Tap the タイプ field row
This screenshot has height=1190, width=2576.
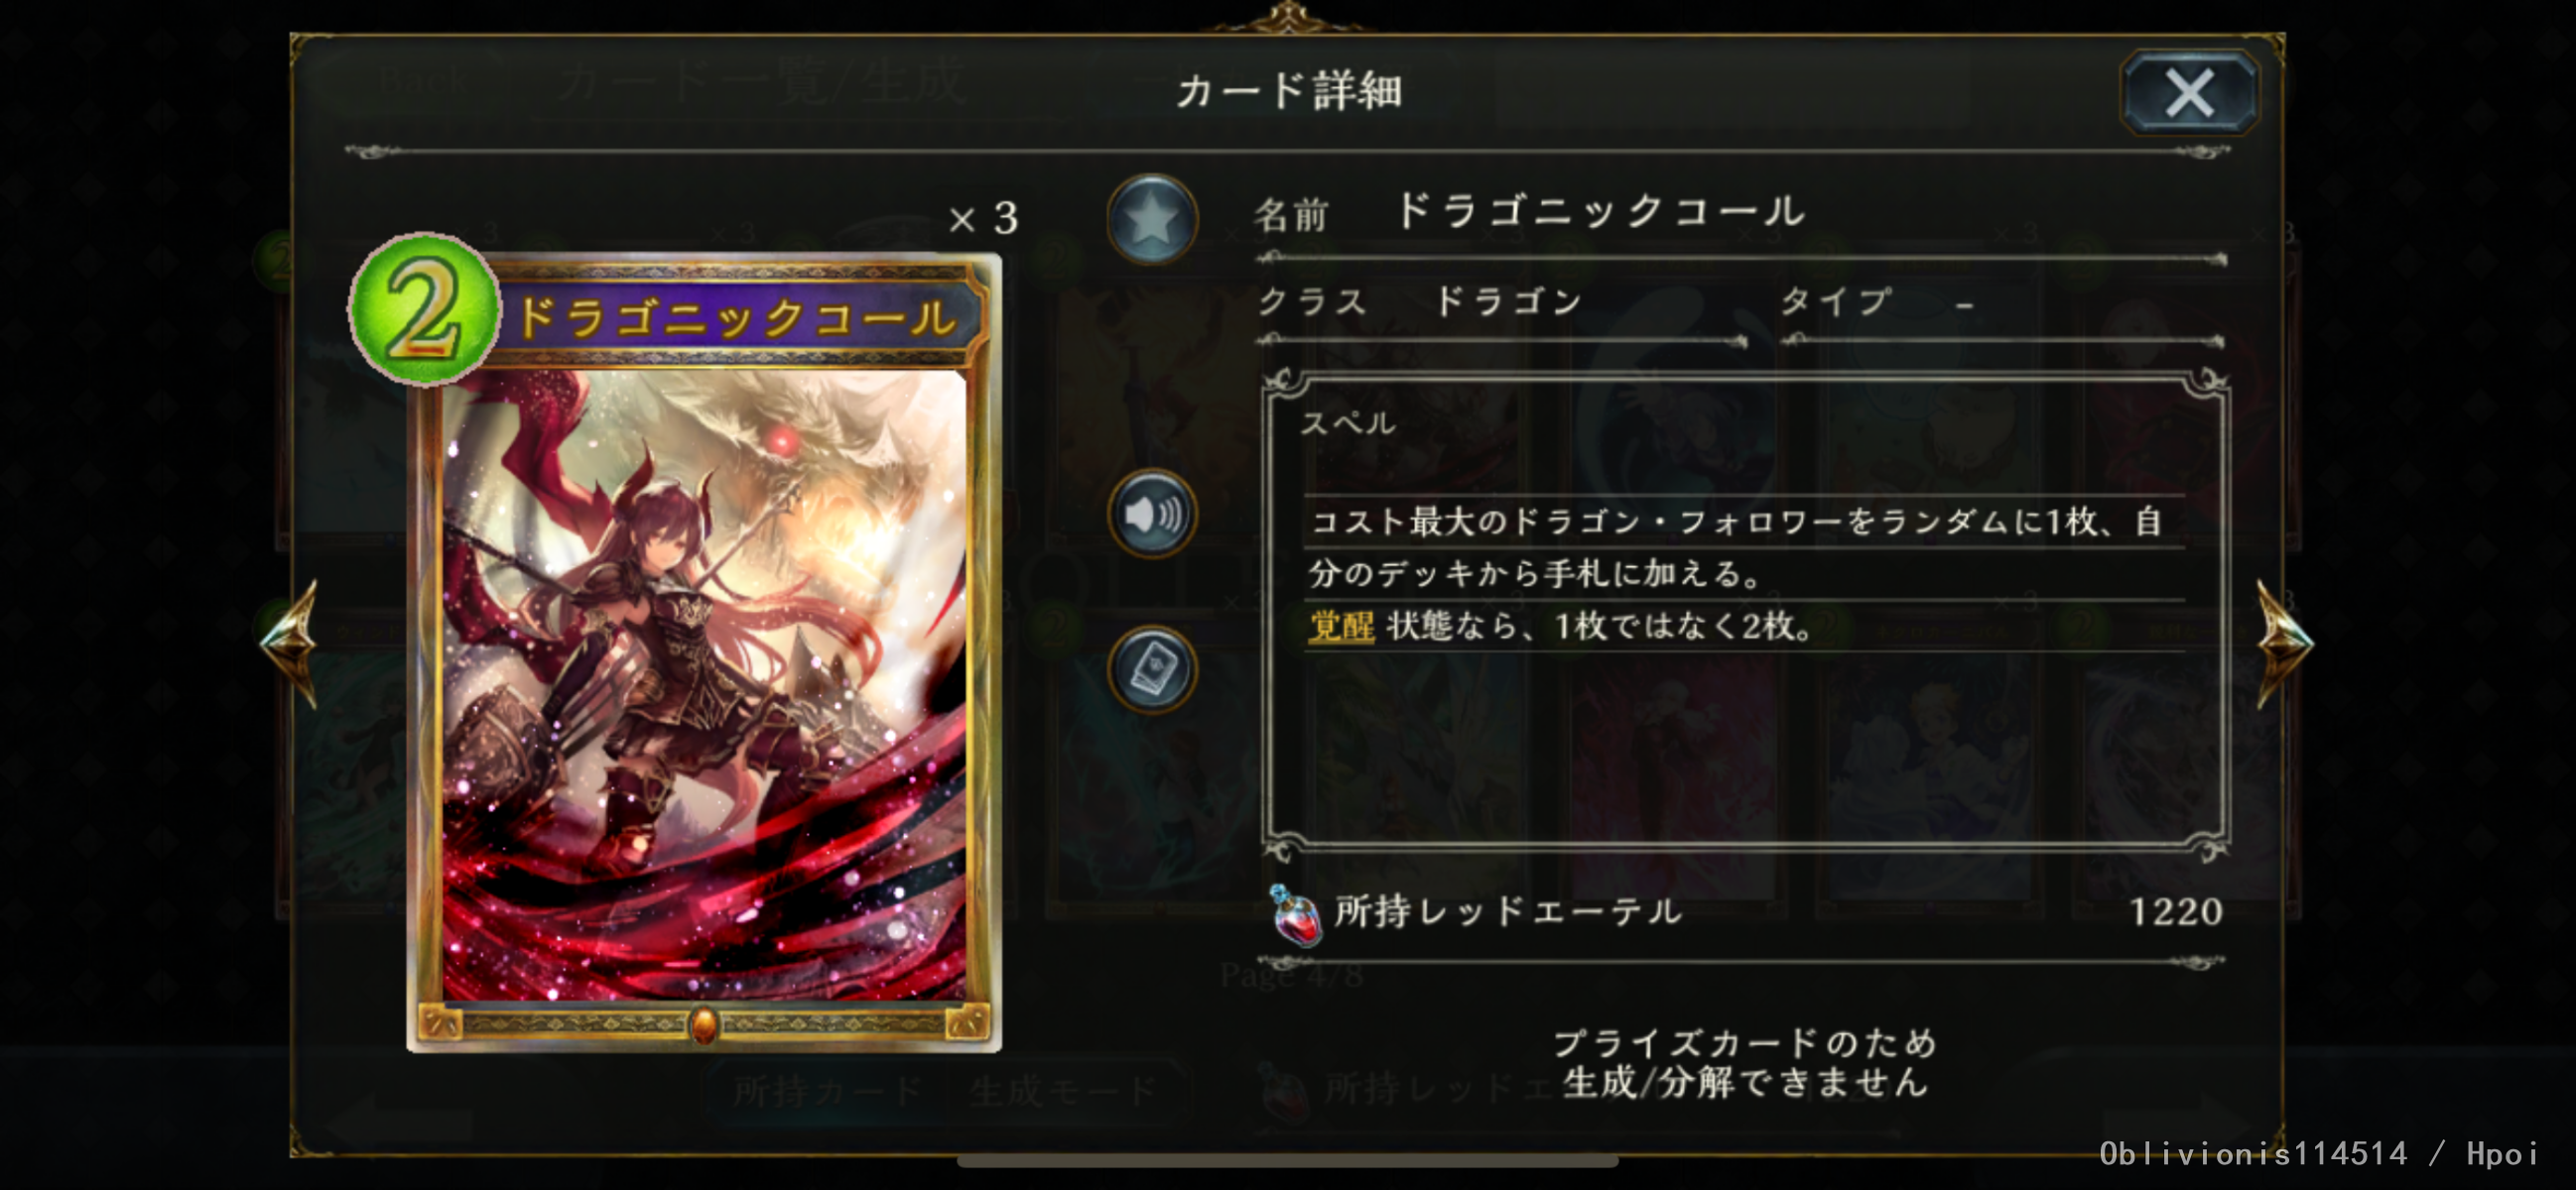pos(2002,301)
